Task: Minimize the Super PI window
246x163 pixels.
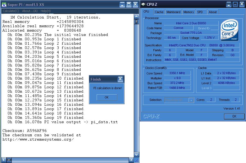Action: [122, 5]
